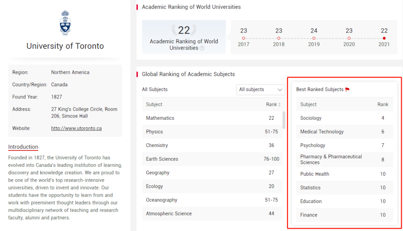The width and height of the screenshot is (403, 231).
Task: Click the Earth Sciences subject row
Action: point(212,159)
